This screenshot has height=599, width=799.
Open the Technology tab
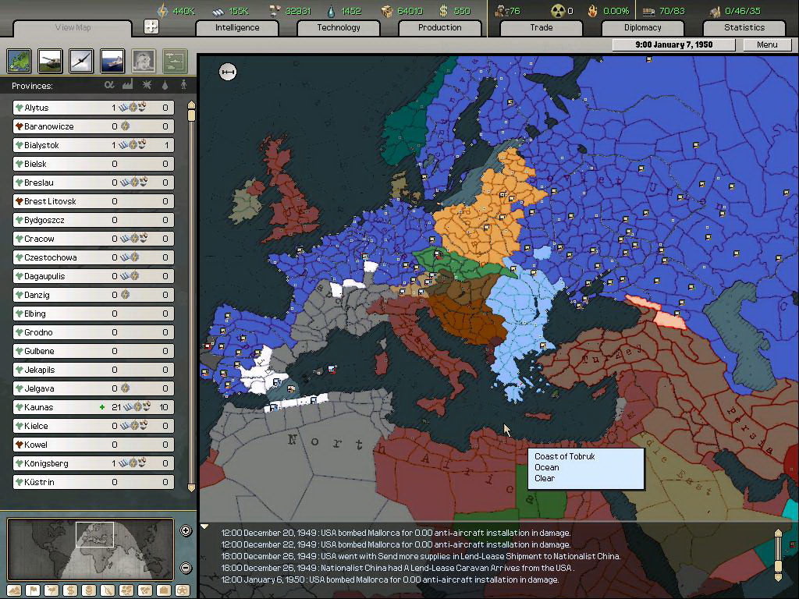coord(339,27)
